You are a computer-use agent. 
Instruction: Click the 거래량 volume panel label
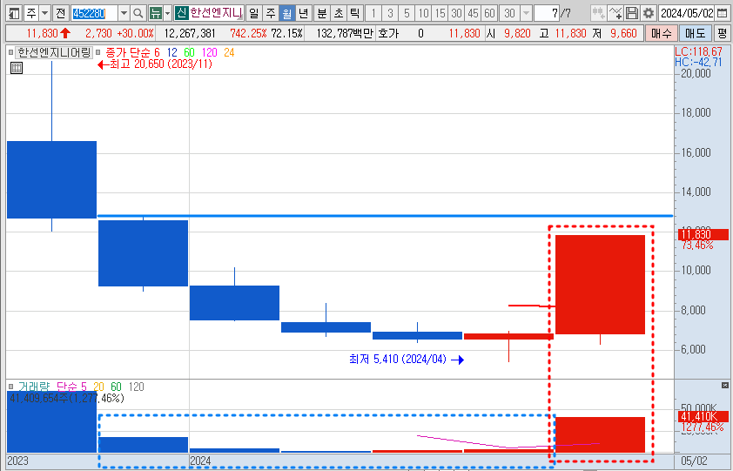pyautogui.click(x=34, y=387)
